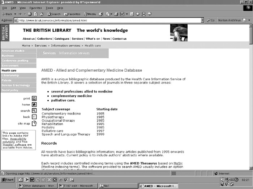Click the 'Reader' software link

tap(14, 145)
